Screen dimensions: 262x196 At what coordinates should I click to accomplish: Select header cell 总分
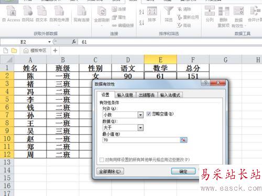[193, 68]
